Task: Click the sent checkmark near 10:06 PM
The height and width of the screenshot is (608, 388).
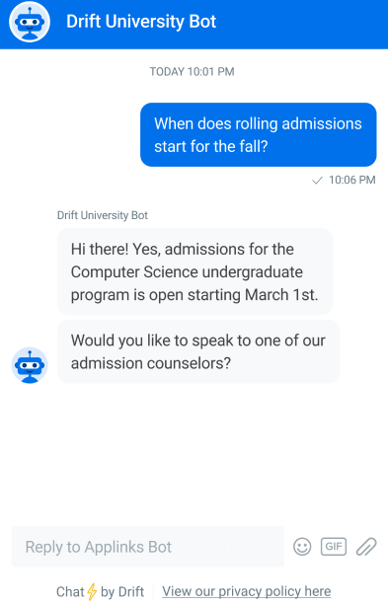Action: point(317,181)
